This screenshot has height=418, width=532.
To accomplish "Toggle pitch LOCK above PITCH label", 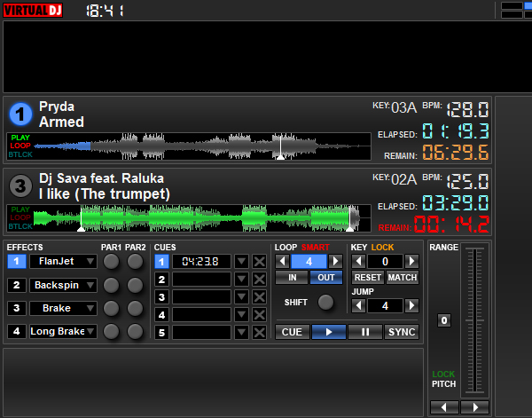I will [443, 374].
